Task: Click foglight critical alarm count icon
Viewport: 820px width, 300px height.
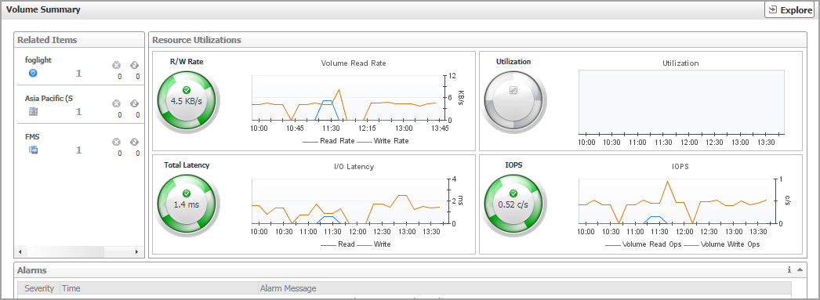Action: tap(117, 65)
